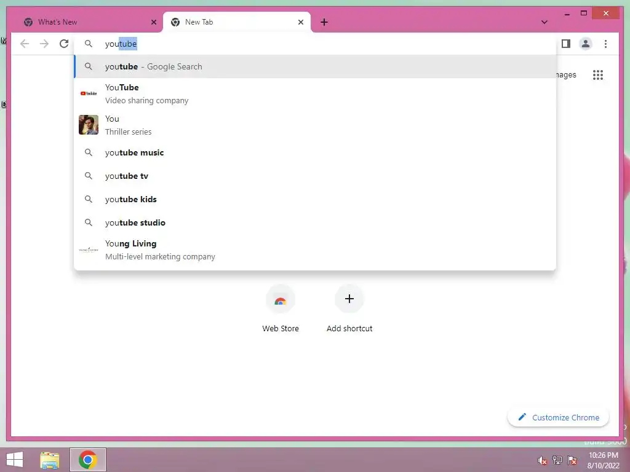
Task: Open the profile avatar icon
Action: 586,44
